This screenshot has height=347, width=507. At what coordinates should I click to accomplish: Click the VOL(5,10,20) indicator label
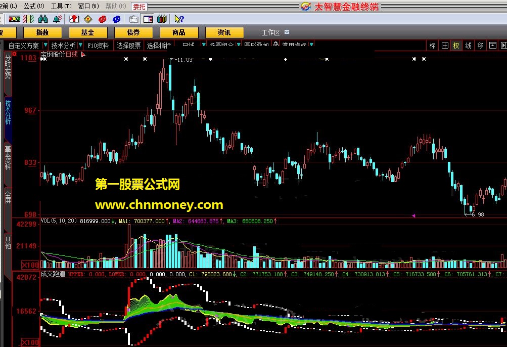[59, 221]
